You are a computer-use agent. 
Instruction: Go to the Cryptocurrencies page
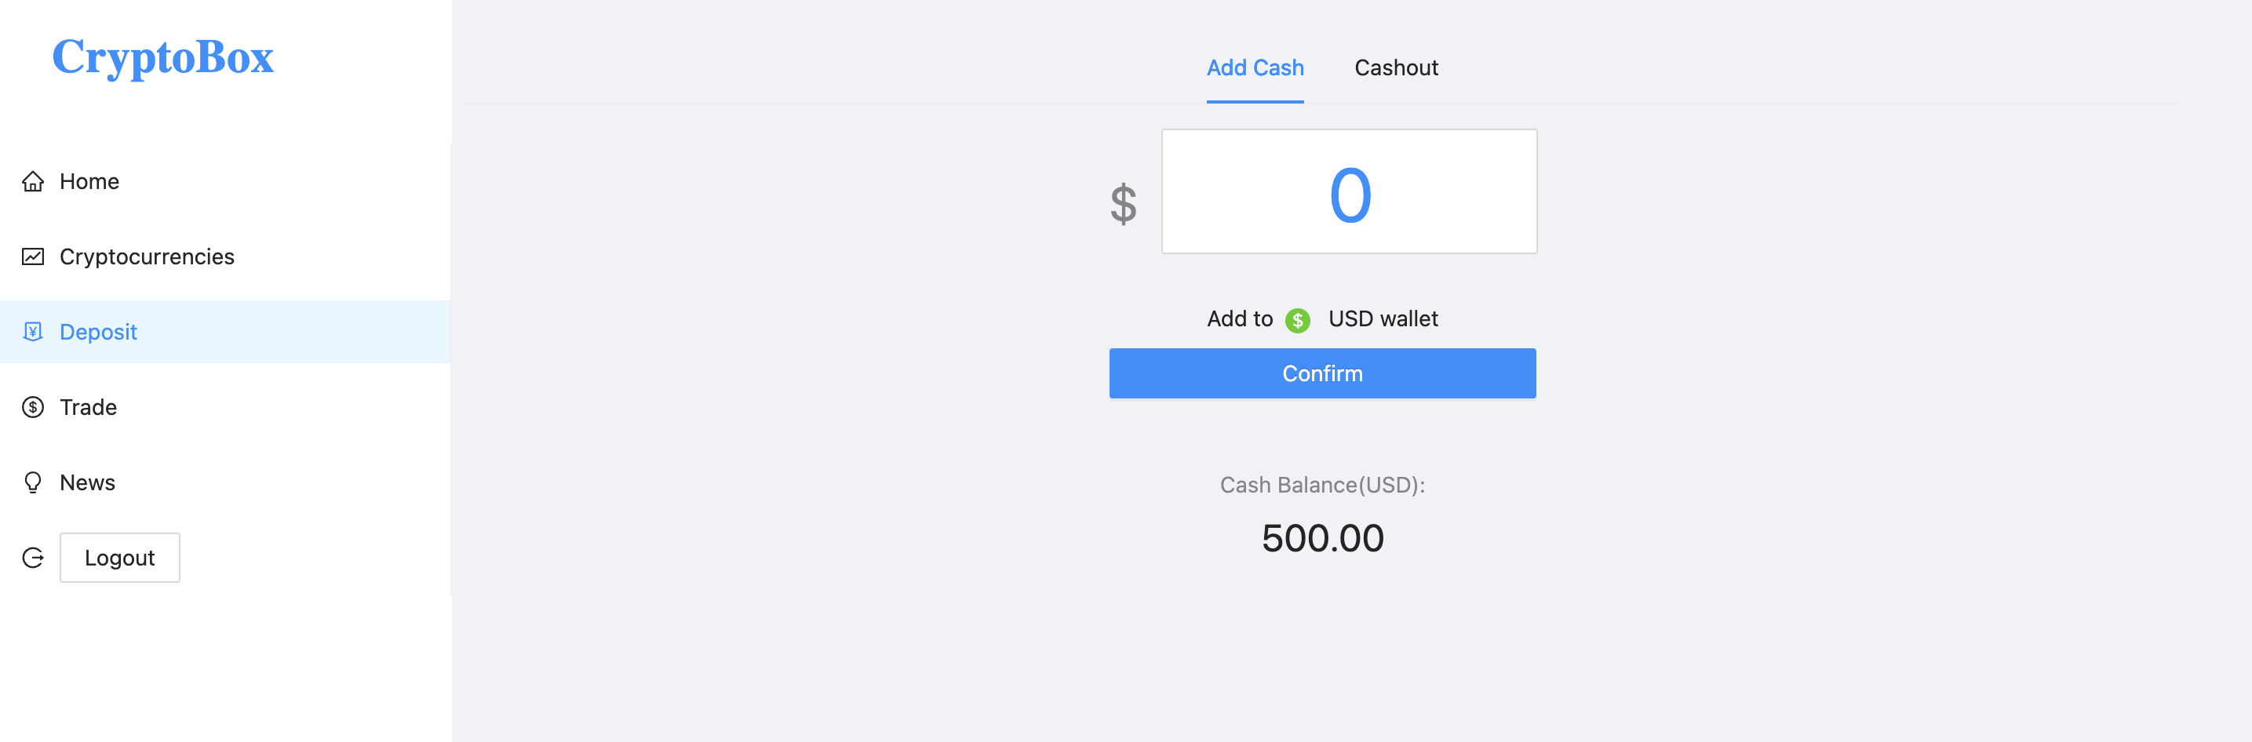pos(147,257)
